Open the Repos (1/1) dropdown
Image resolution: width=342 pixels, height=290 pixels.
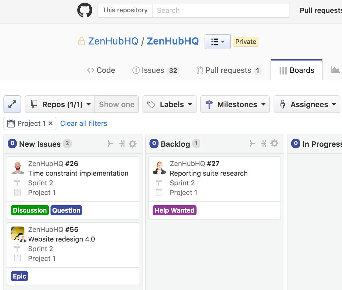(x=60, y=104)
